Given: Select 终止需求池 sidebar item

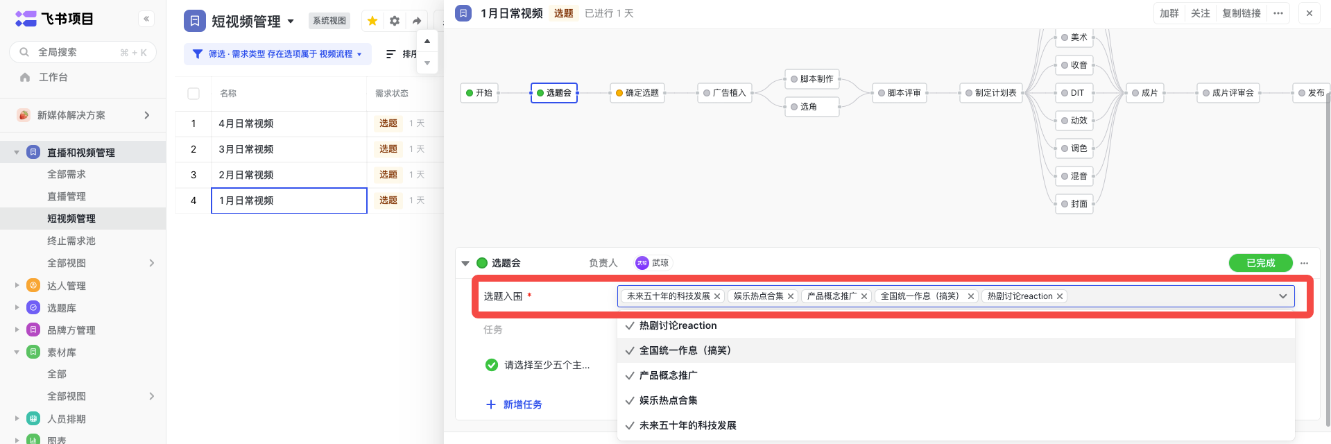Looking at the screenshot, I should [x=71, y=241].
